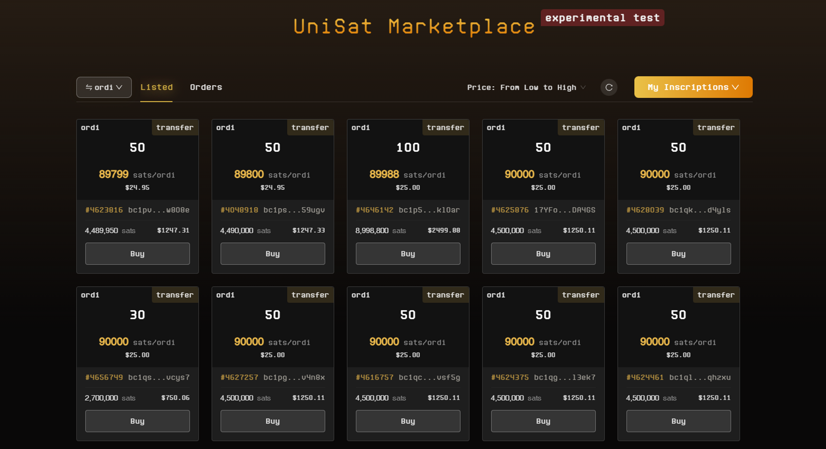Buy the 30 ordi listing

click(x=137, y=421)
